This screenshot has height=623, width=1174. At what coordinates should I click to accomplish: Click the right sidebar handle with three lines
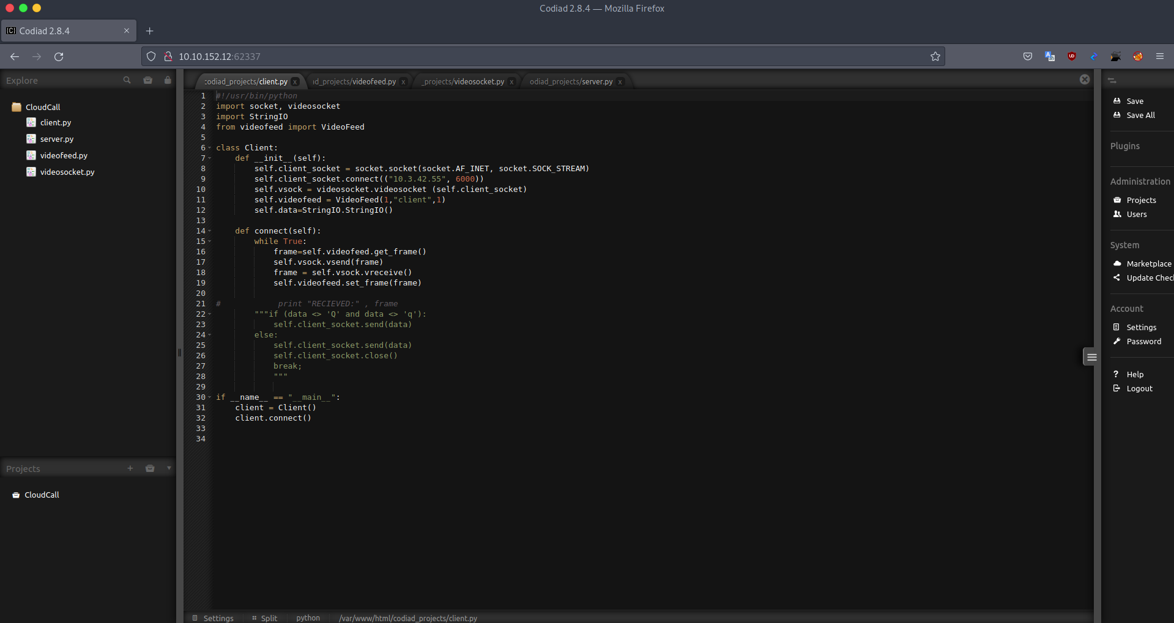[1091, 357]
